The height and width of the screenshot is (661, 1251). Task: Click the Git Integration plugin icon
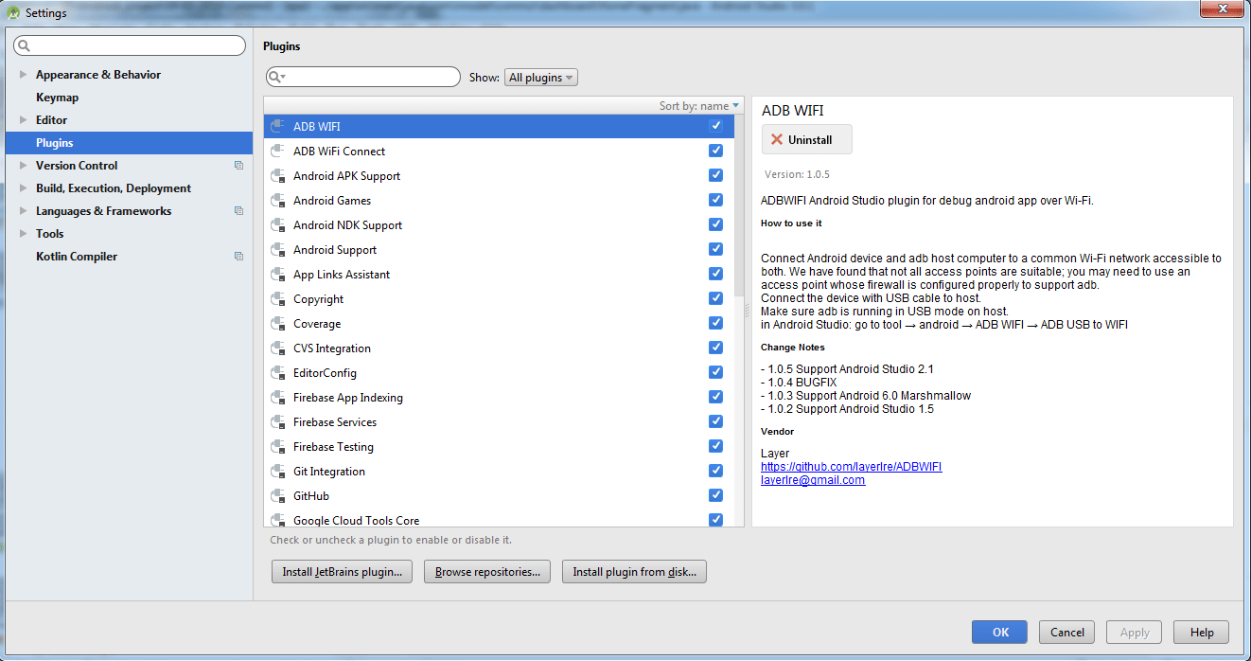click(x=277, y=471)
